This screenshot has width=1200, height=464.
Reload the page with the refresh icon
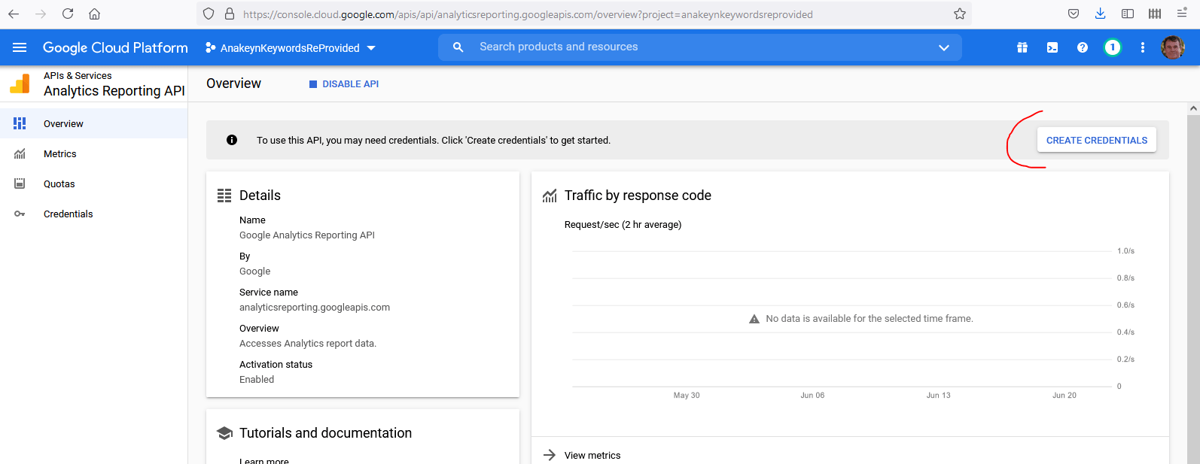coord(68,14)
